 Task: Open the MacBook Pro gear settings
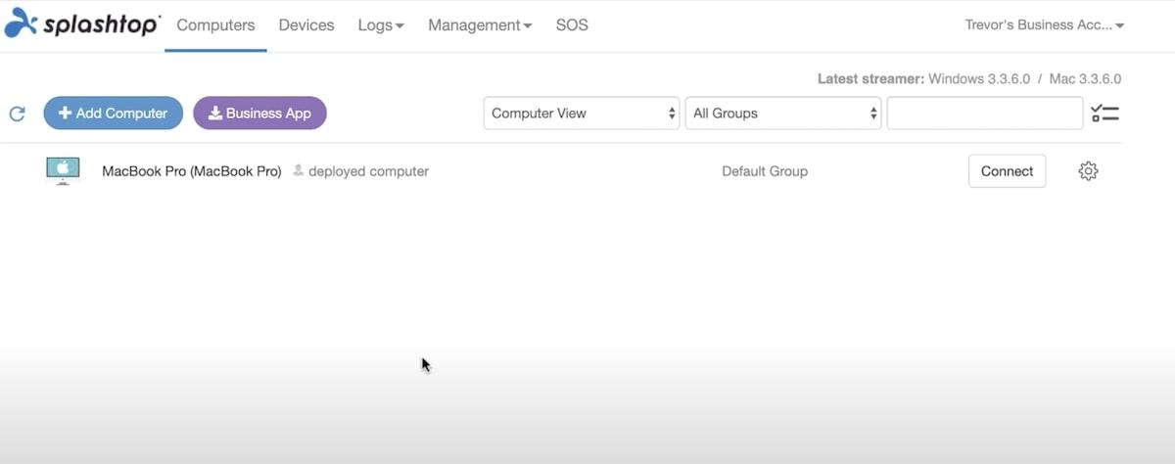(1088, 171)
